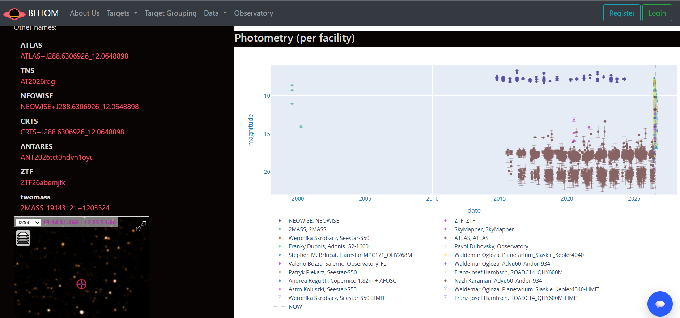
Task: Expand sky viewer to fullscreen
Action: [x=141, y=226]
